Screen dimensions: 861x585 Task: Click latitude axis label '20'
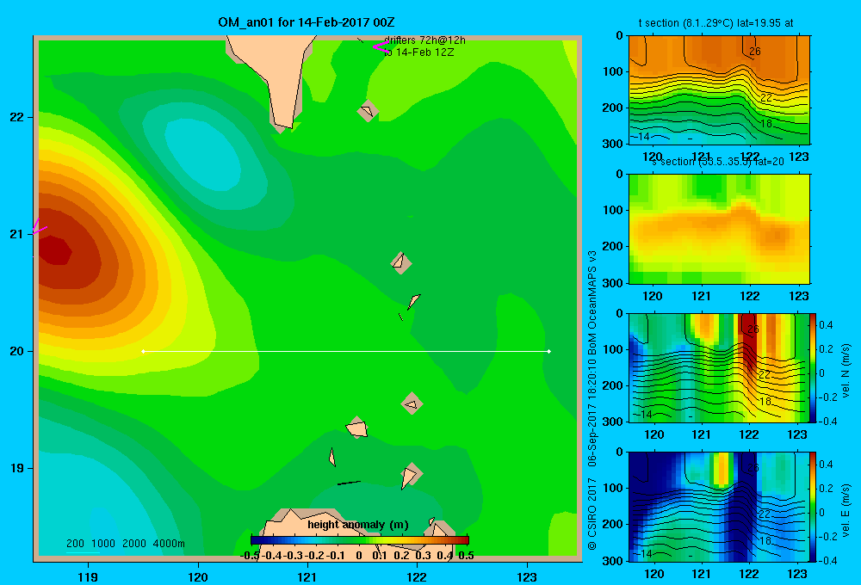pyautogui.click(x=17, y=351)
